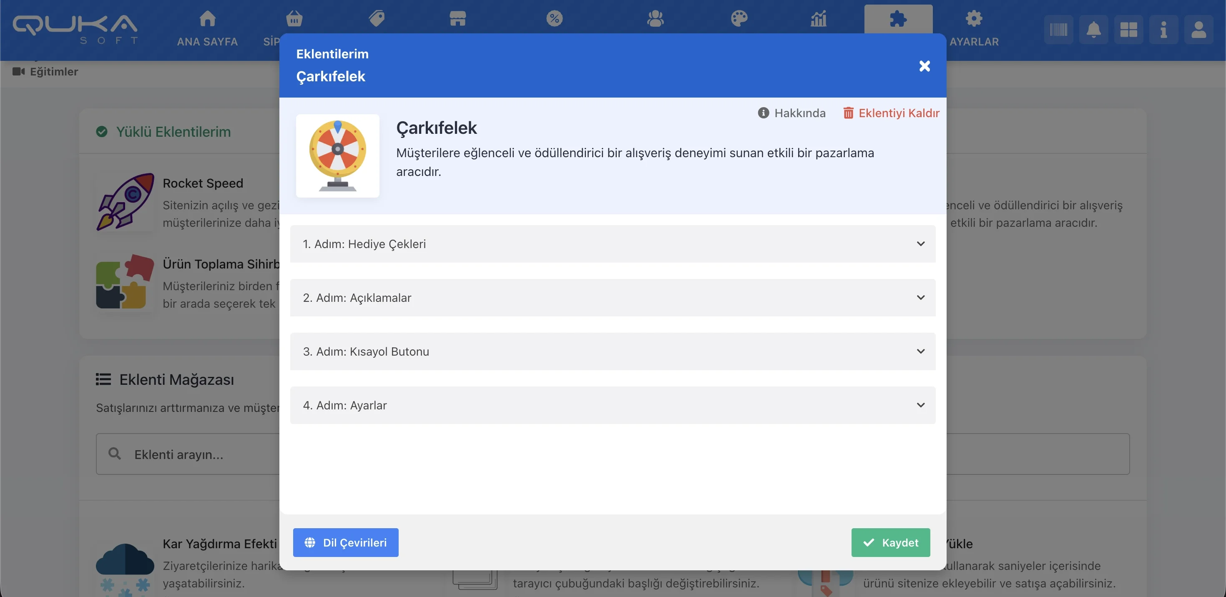Open Dil Çevirileri button
The image size is (1226, 597).
tap(346, 542)
